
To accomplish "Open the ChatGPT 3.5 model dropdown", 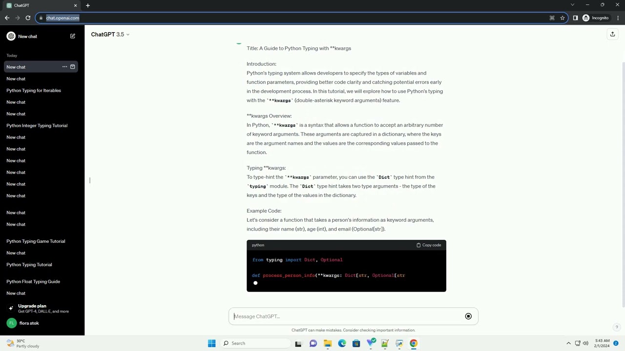I will [110, 34].
